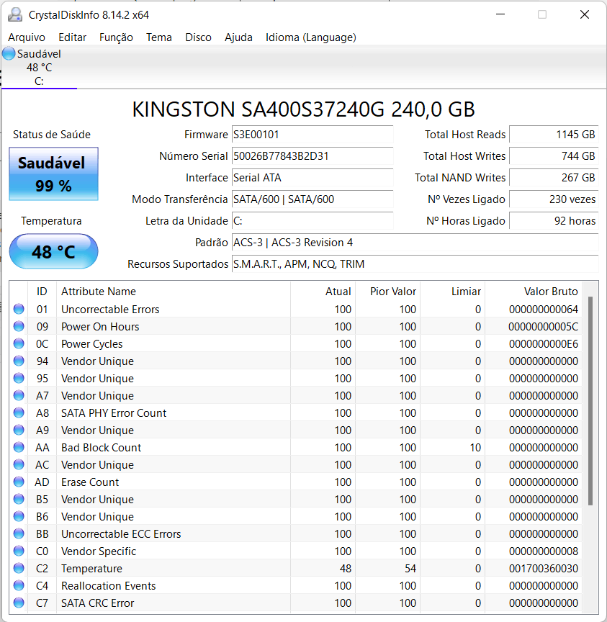Image resolution: width=607 pixels, height=622 pixels.
Task: Click the transfer mode field SATA/600 | SATA/600
Action: point(313,199)
